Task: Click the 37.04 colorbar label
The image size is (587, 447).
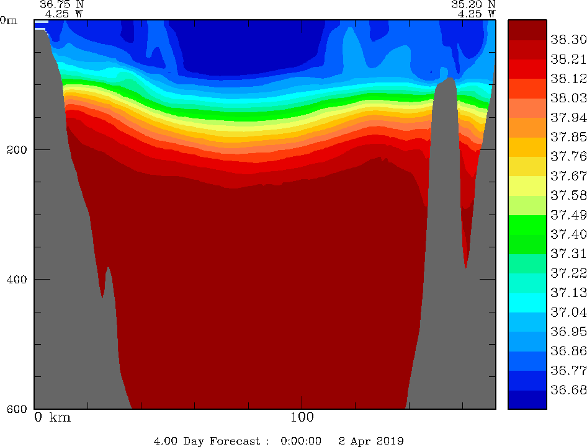Action: 568,312
